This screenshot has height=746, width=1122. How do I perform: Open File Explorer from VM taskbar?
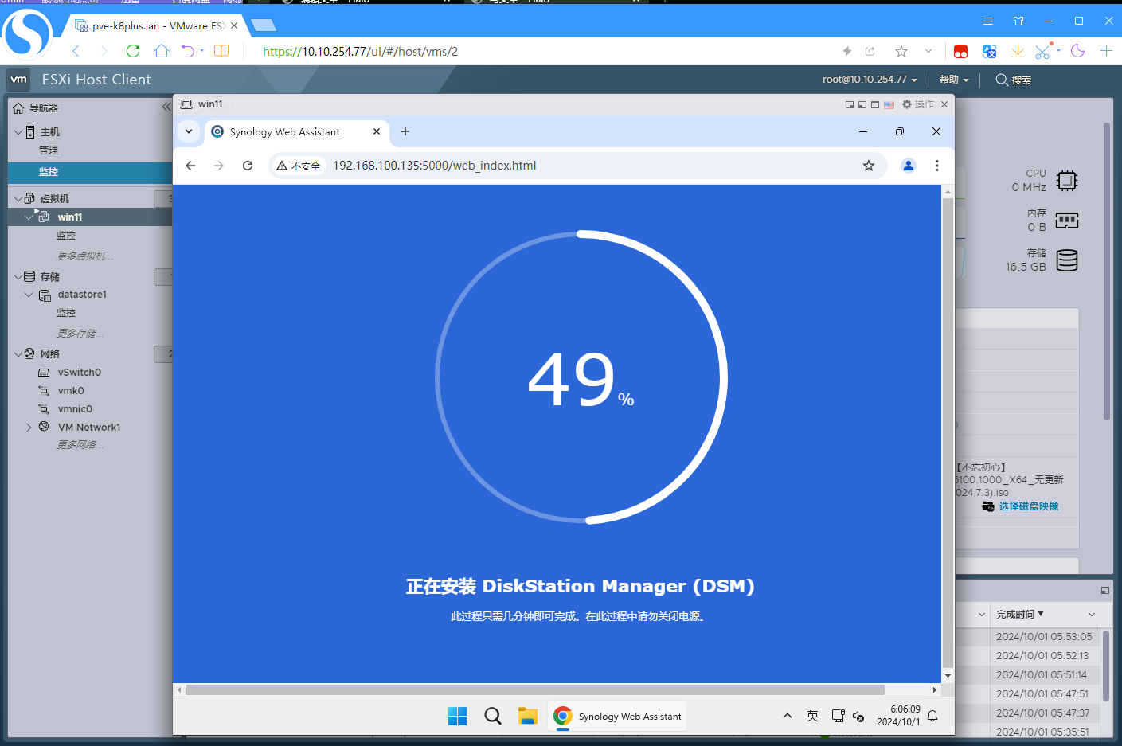[x=527, y=716]
